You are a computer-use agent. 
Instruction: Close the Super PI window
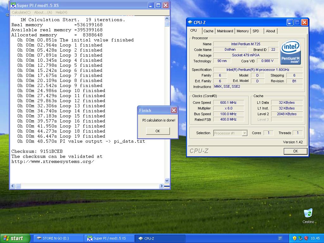tap(166, 5)
